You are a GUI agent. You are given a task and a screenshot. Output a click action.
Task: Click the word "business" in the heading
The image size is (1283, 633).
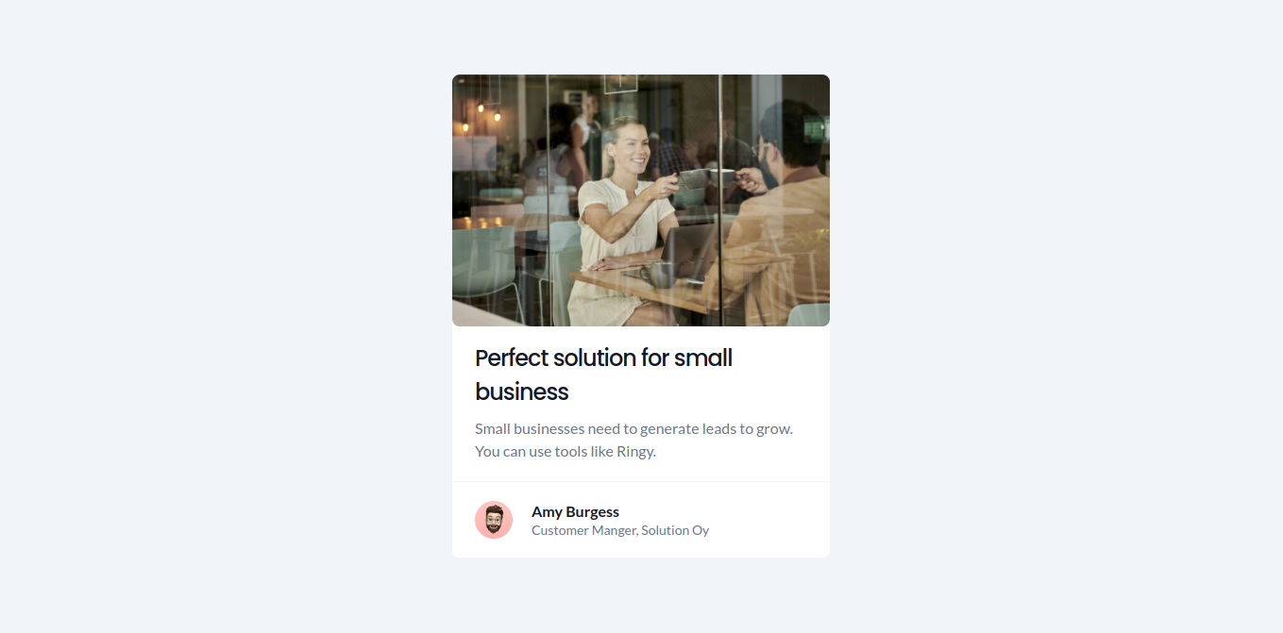pos(521,392)
